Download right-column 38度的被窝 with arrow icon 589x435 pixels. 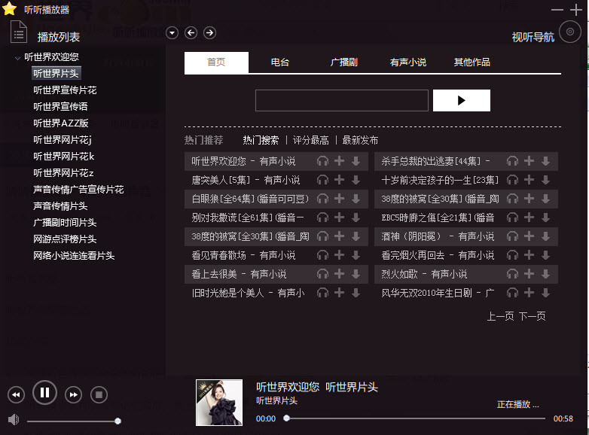pyautogui.click(x=545, y=199)
